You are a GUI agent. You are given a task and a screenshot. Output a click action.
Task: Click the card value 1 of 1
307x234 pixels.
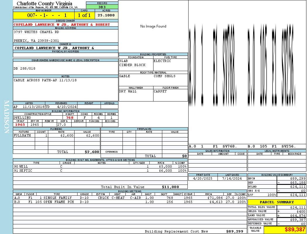(84, 15)
